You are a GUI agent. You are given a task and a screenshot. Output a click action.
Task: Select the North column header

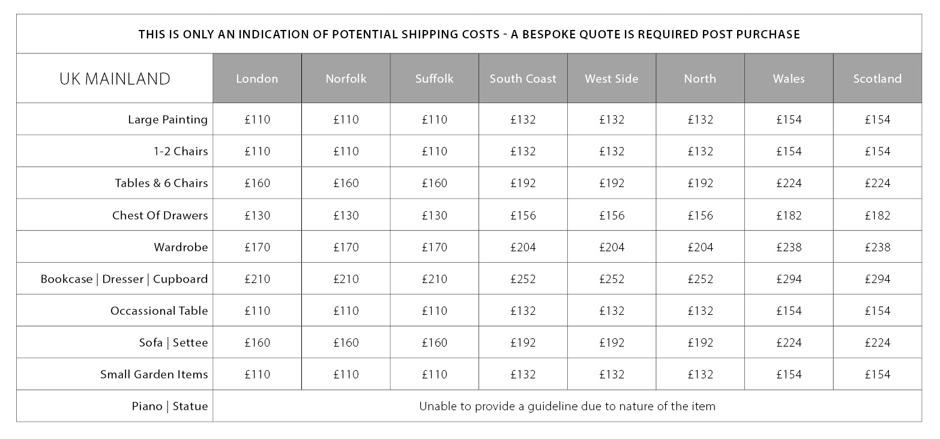click(x=700, y=79)
